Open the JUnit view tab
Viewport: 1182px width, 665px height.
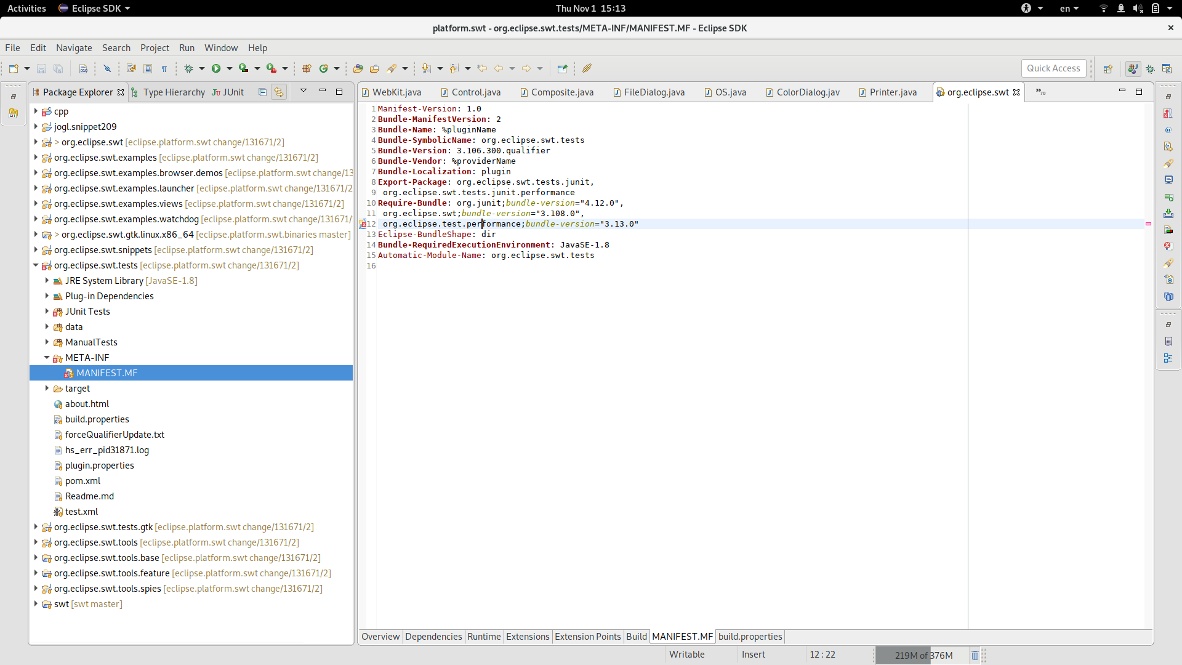point(228,92)
